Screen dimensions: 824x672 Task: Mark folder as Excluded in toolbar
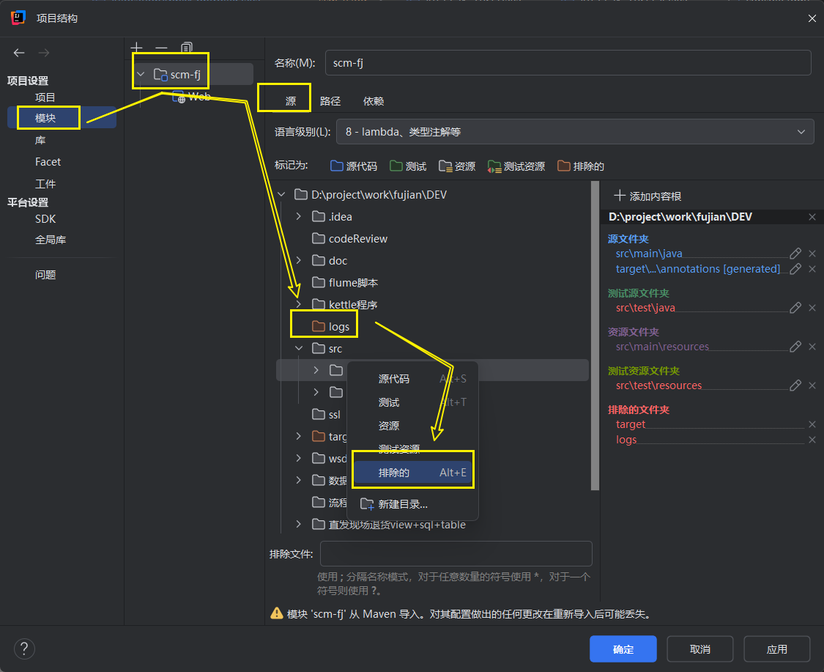(581, 166)
